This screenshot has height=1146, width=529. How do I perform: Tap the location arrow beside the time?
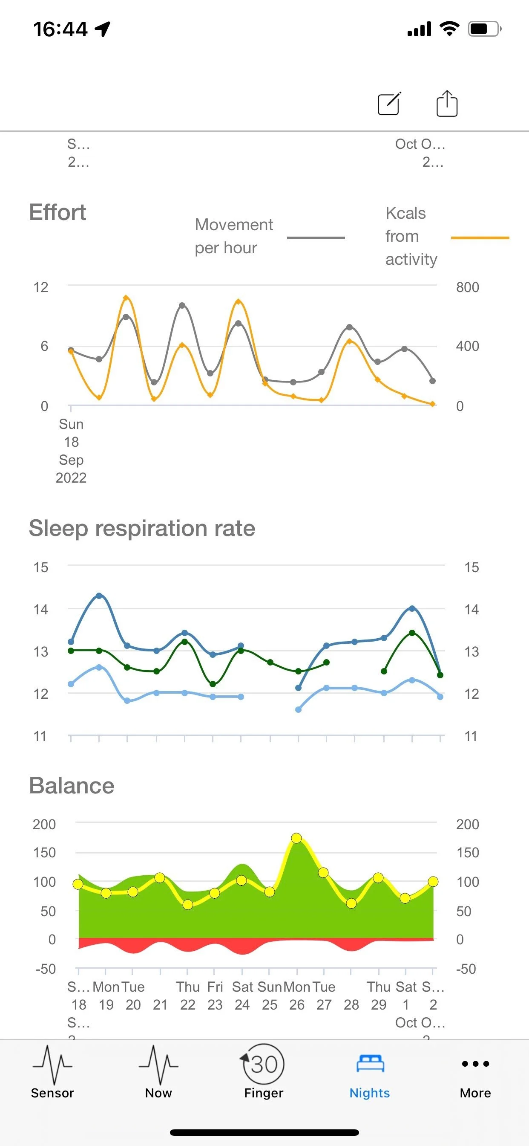103,29
